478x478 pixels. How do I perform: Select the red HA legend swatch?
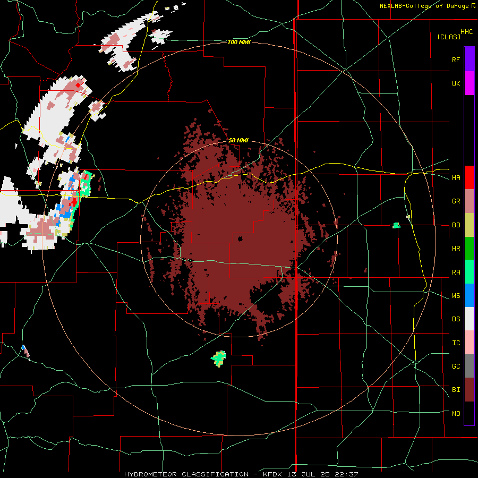tap(469, 177)
